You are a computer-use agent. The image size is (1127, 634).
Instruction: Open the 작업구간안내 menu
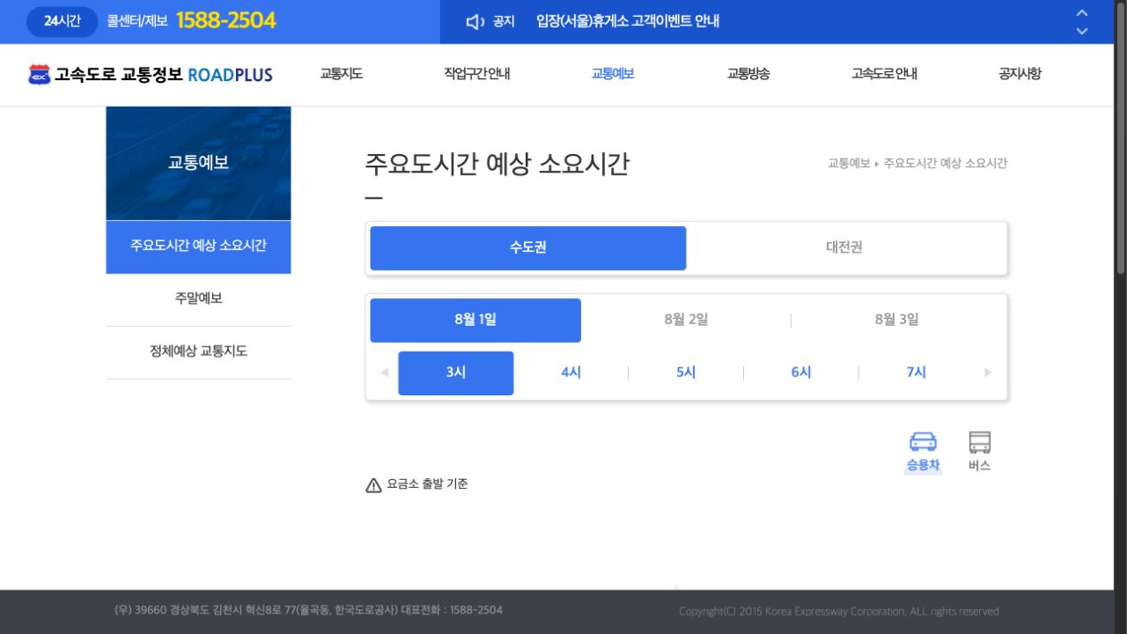point(477,74)
